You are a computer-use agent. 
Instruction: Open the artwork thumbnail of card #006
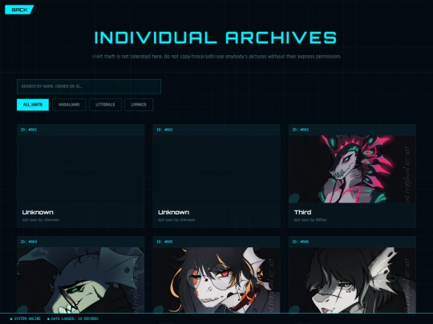coord(352,280)
